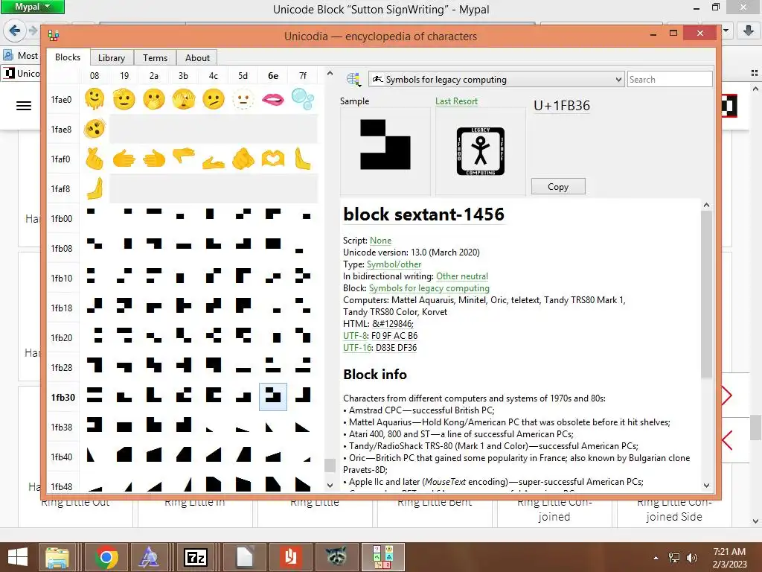
Task: Show hidden tray icons arrow
Action: pyautogui.click(x=656, y=558)
